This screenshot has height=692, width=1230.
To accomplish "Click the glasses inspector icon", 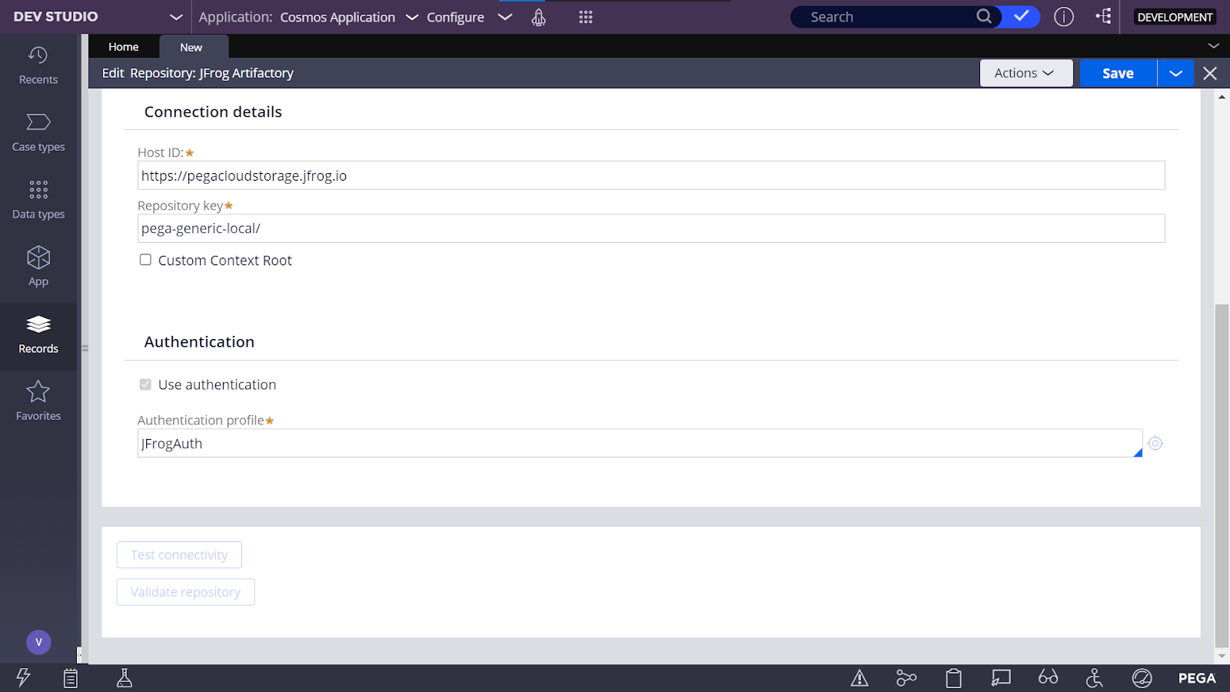I will tap(1048, 677).
